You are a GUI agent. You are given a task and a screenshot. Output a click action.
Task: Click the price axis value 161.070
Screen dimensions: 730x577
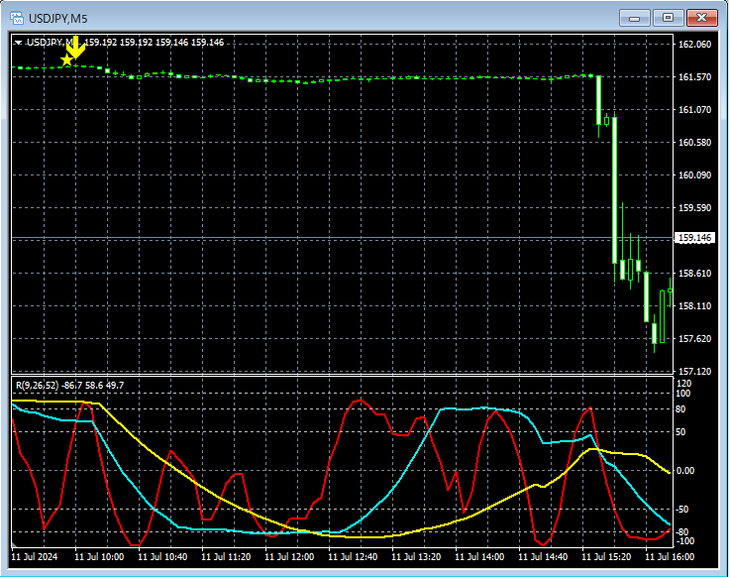pos(694,109)
